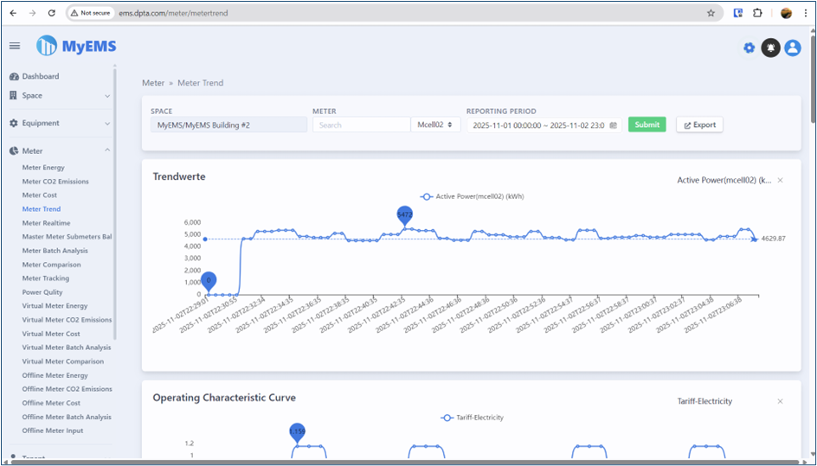Reload the page with browser refresh icon
The height and width of the screenshot is (466, 817).
pyautogui.click(x=52, y=13)
